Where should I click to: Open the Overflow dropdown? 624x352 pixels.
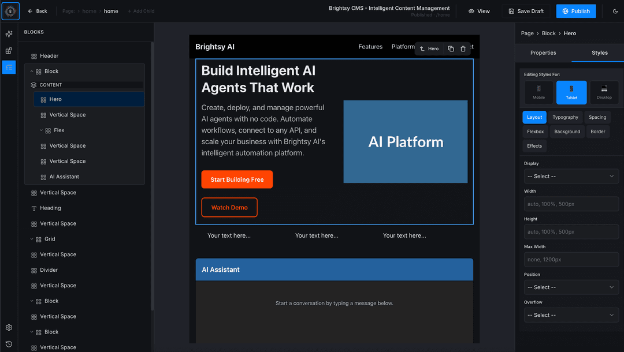[x=571, y=314]
